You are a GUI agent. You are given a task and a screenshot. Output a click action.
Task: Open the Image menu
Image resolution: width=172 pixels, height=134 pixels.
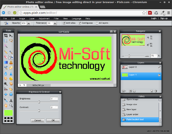click(22, 18)
